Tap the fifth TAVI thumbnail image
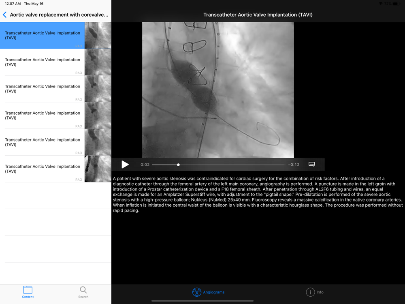The image size is (405, 304). click(98, 142)
